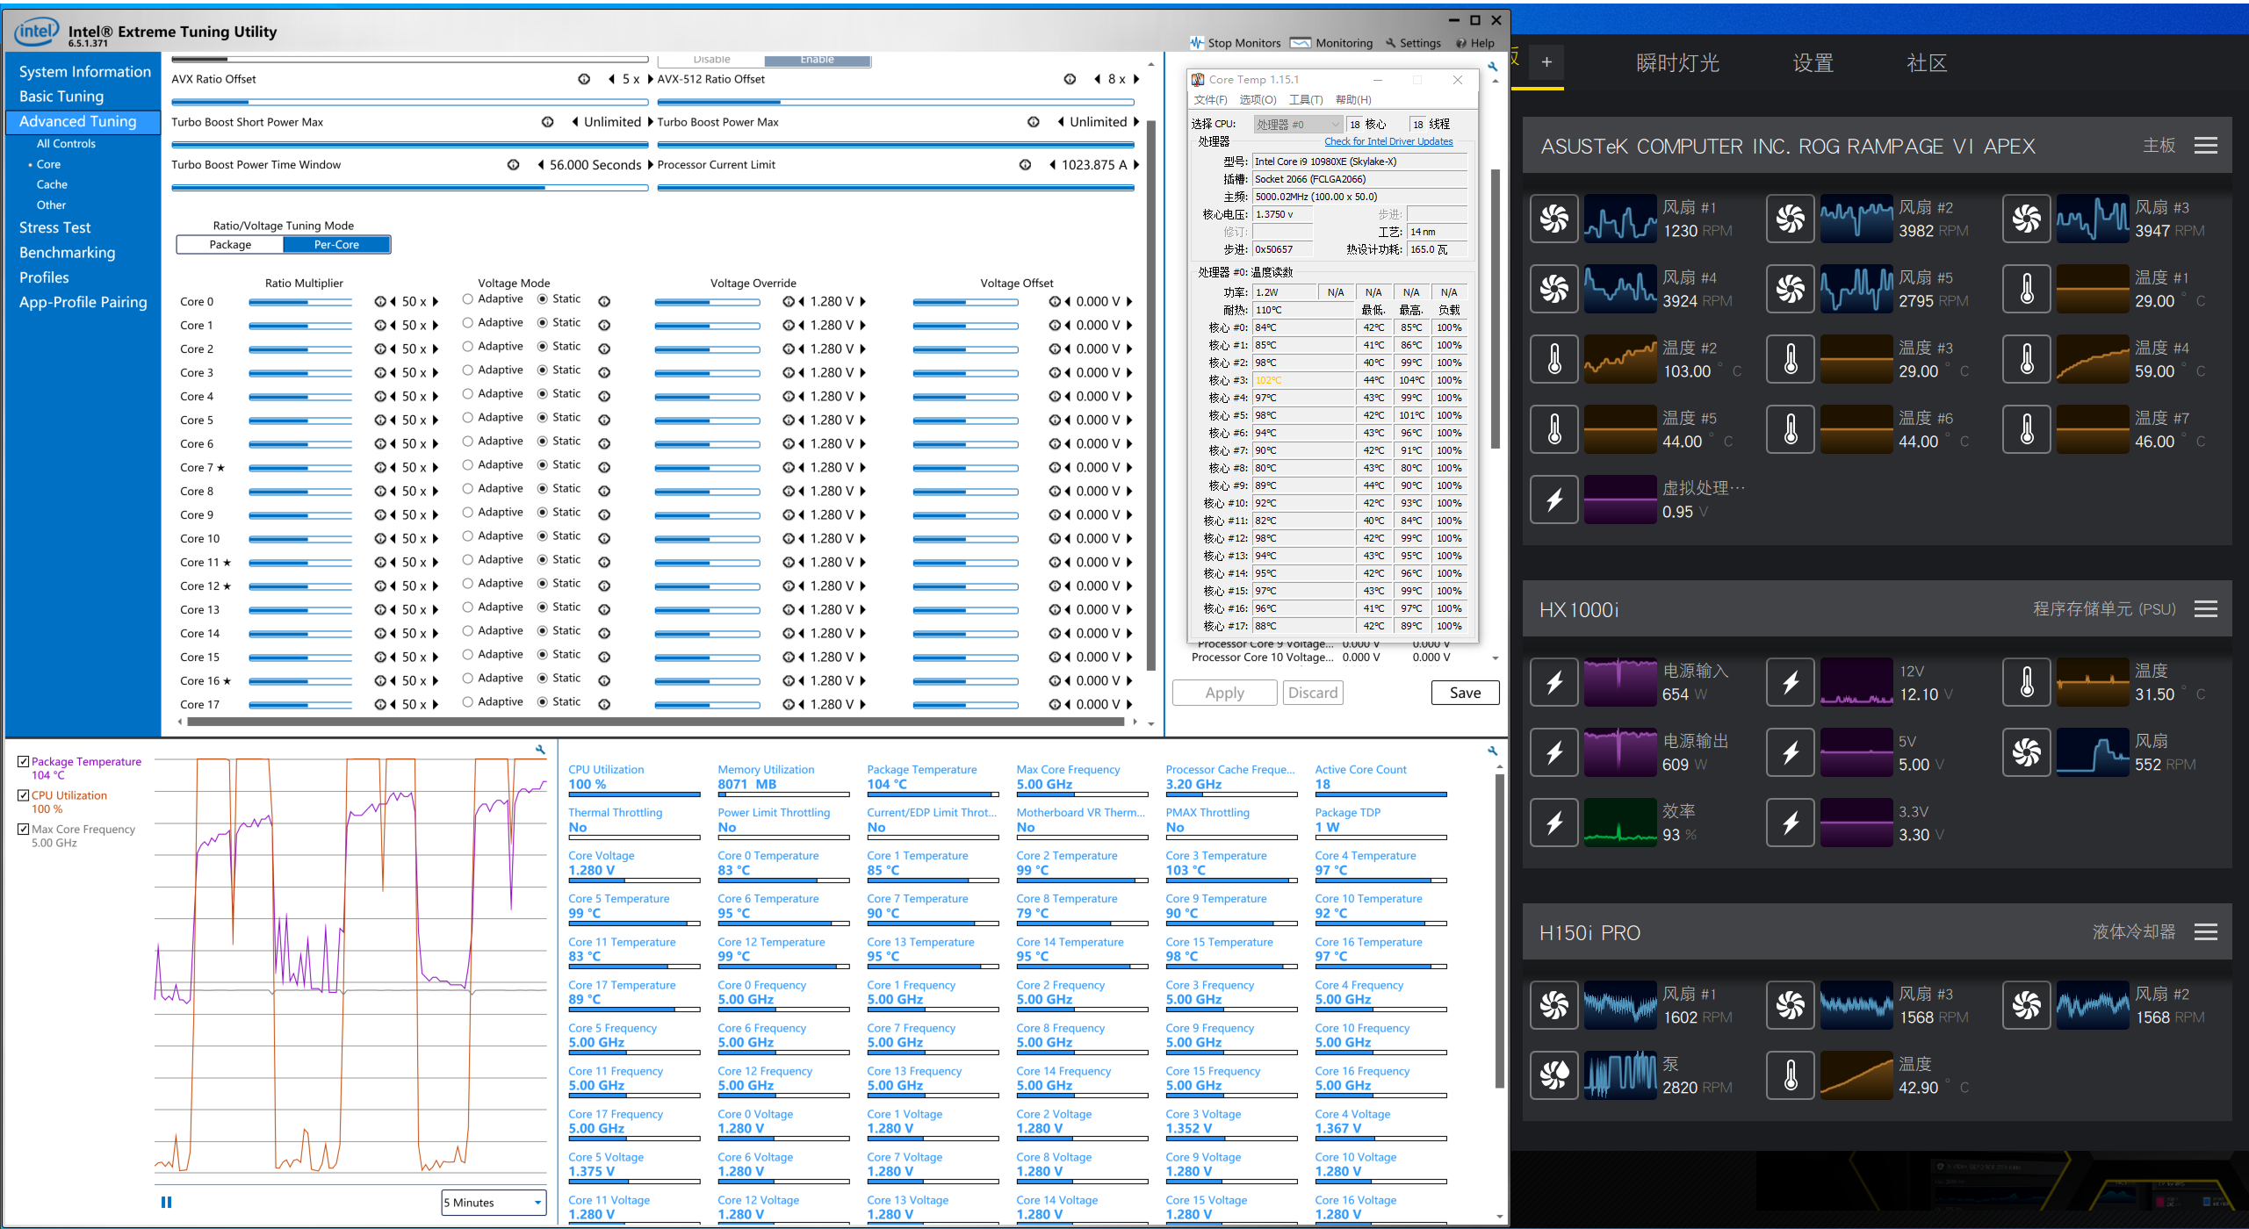Click wrench icon above the monitoring graph
This screenshot has height=1229, width=2249.
click(x=540, y=750)
